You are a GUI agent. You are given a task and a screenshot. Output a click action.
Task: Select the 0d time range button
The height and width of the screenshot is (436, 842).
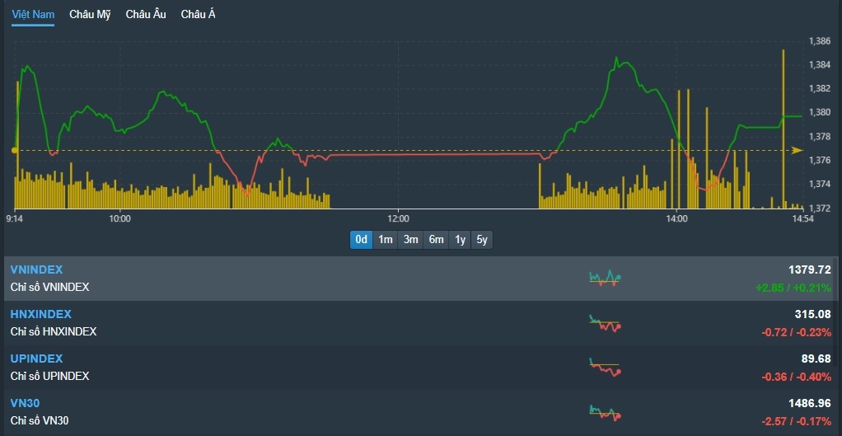(x=361, y=240)
